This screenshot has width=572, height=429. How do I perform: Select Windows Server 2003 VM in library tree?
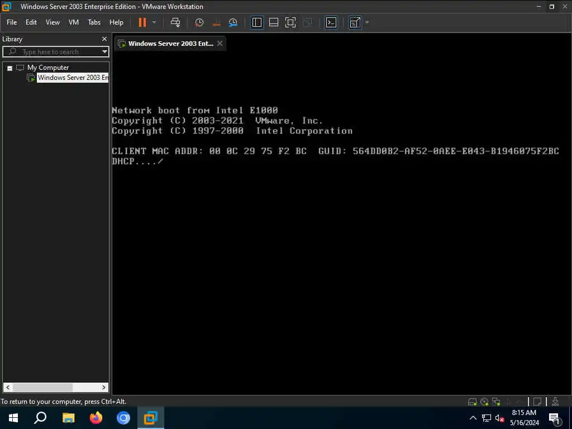tap(73, 78)
